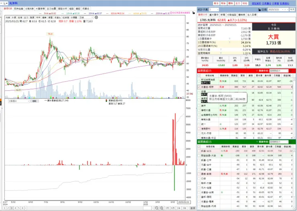Tick the checkbox for 群益金鼎-大安
Screen dimensions: 297x211
click(x=199, y=156)
